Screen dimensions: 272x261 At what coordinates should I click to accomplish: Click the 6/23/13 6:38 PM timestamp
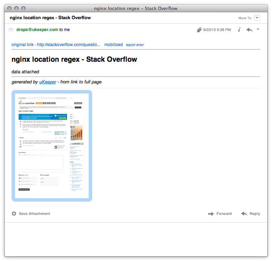tap(217, 30)
